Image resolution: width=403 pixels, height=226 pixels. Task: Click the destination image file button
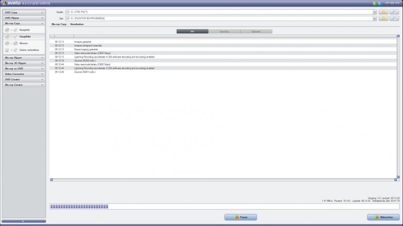tap(394, 18)
